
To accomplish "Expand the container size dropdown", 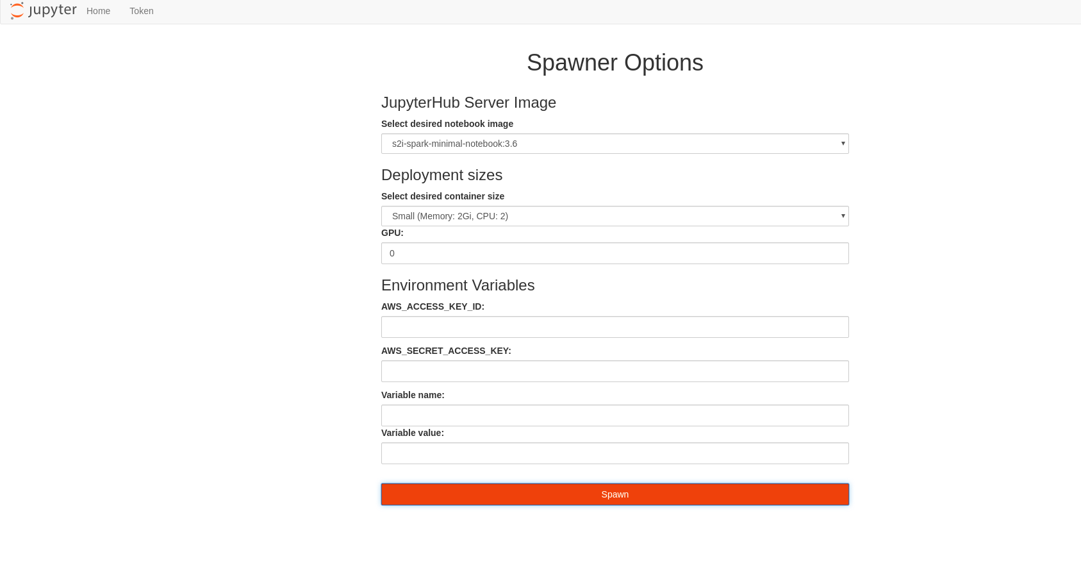I will [x=615, y=216].
